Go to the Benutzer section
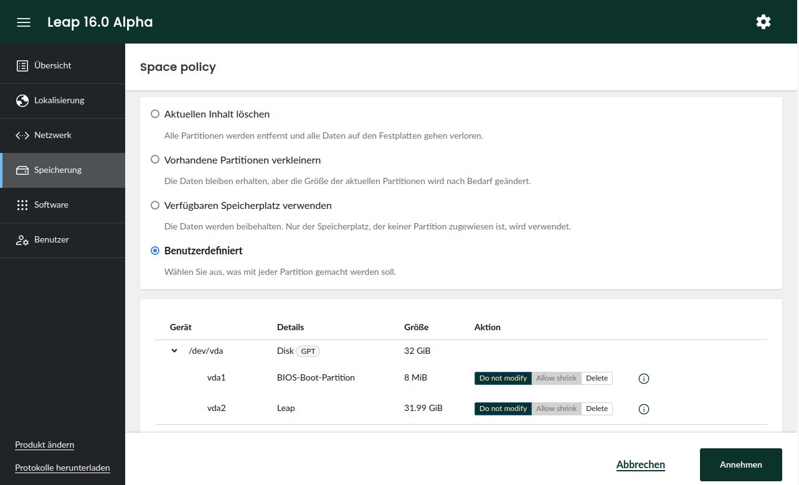Screen dimensions: 799x485 (51, 239)
